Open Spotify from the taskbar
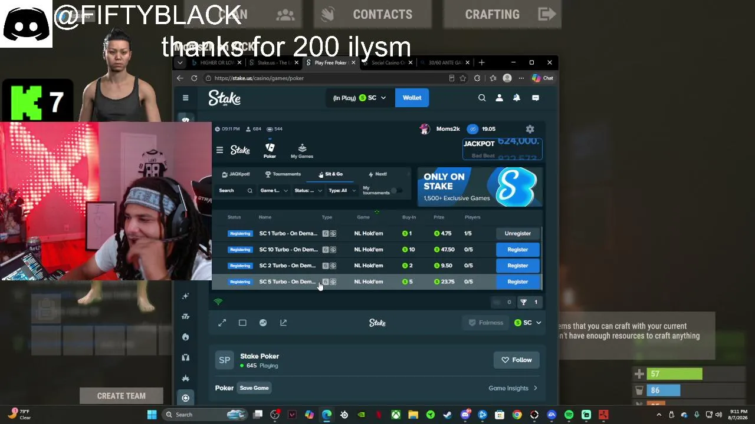The image size is (755, 424). pyautogui.click(x=569, y=415)
